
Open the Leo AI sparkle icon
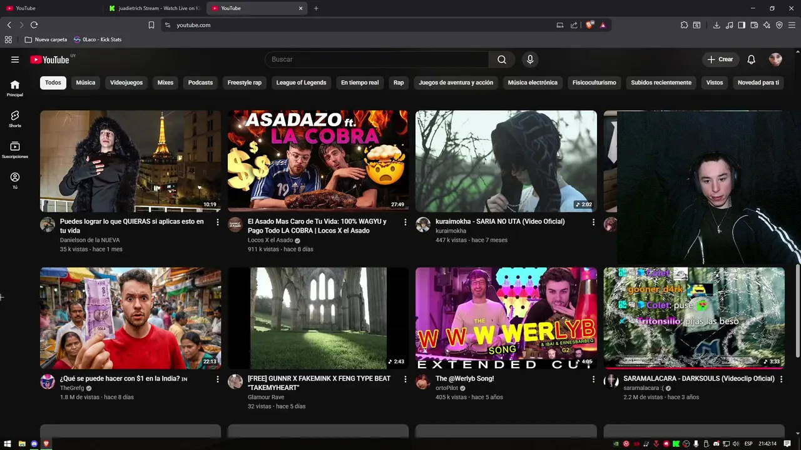(x=767, y=25)
